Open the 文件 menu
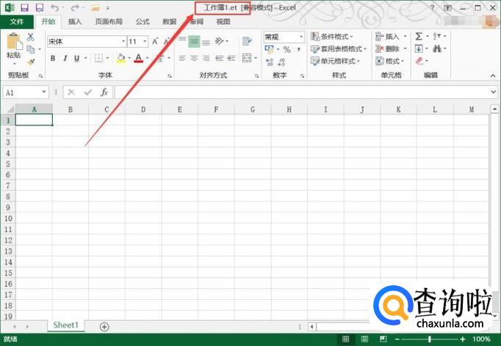 (x=17, y=21)
